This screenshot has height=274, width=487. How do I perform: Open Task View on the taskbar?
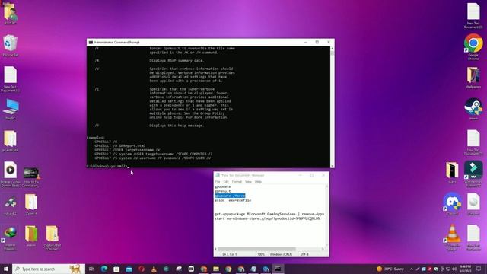[x=91, y=269]
